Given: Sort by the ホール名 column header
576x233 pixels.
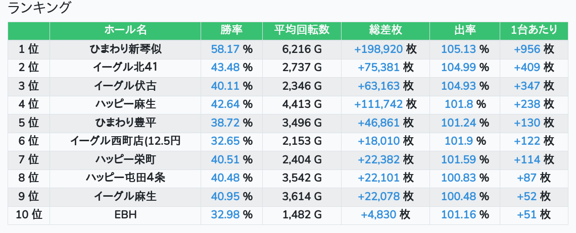Looking at the screenshot, I should pos(125,30).
